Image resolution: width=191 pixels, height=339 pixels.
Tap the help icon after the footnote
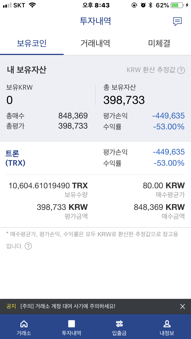(28, 246)
